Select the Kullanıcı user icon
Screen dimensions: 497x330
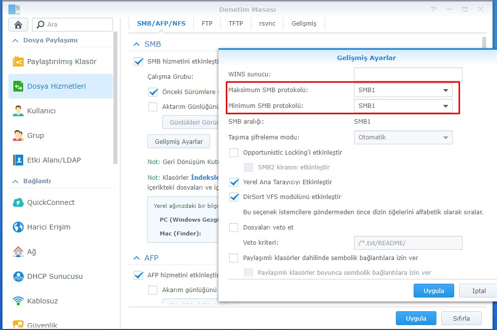click(18, 111)
